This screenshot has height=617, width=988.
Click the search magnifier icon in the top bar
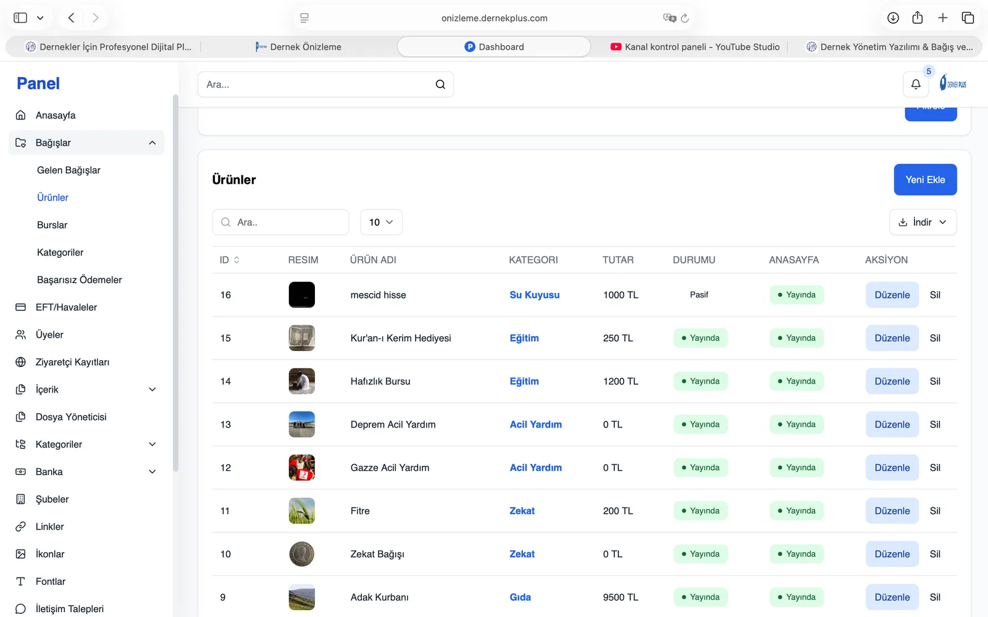point(440,85)
